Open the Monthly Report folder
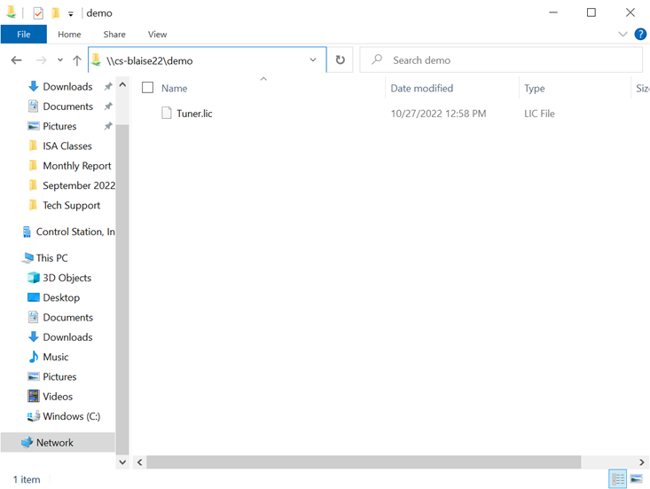 (76, 166)
